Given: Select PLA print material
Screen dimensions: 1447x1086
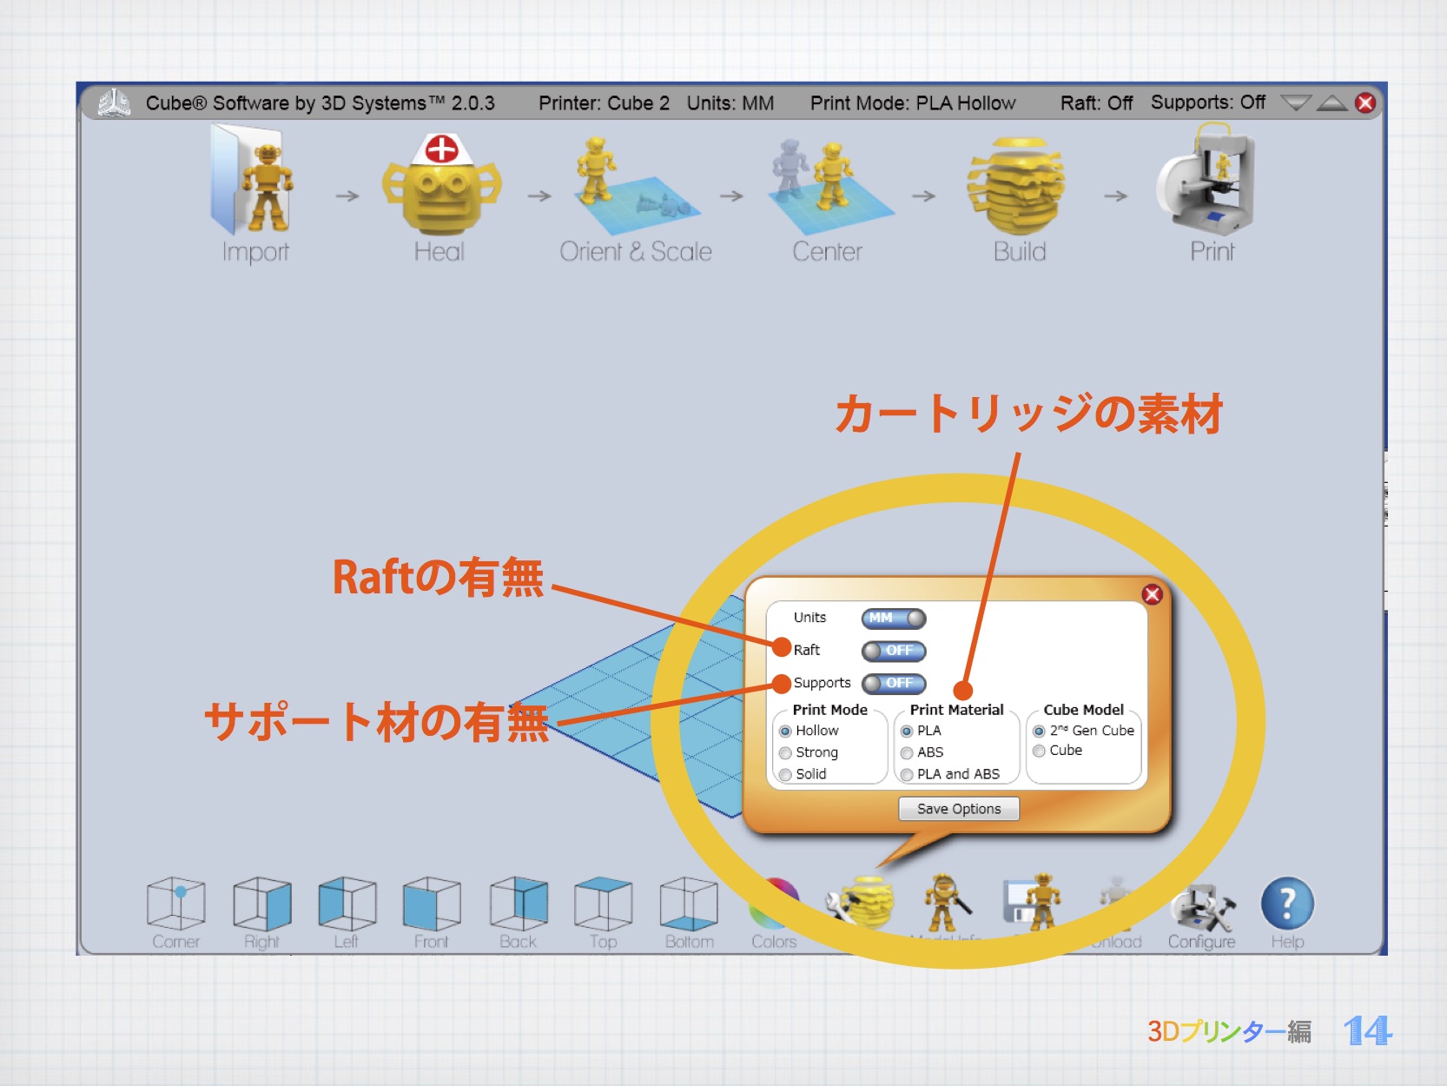Looking at the screenshot, I should pyautogui.click(x=907, y=732).
